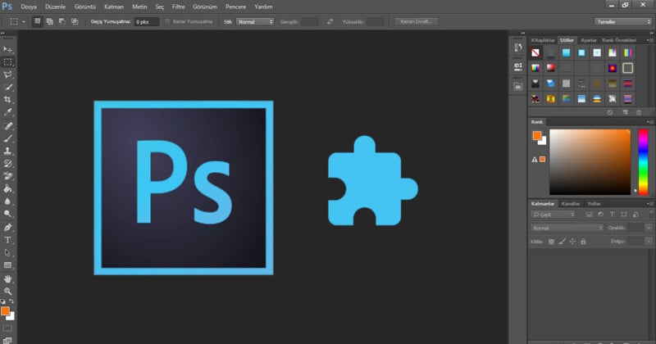Open the History panel icon
Viewport: 656px width, 344px height.
tap(518, 48)
